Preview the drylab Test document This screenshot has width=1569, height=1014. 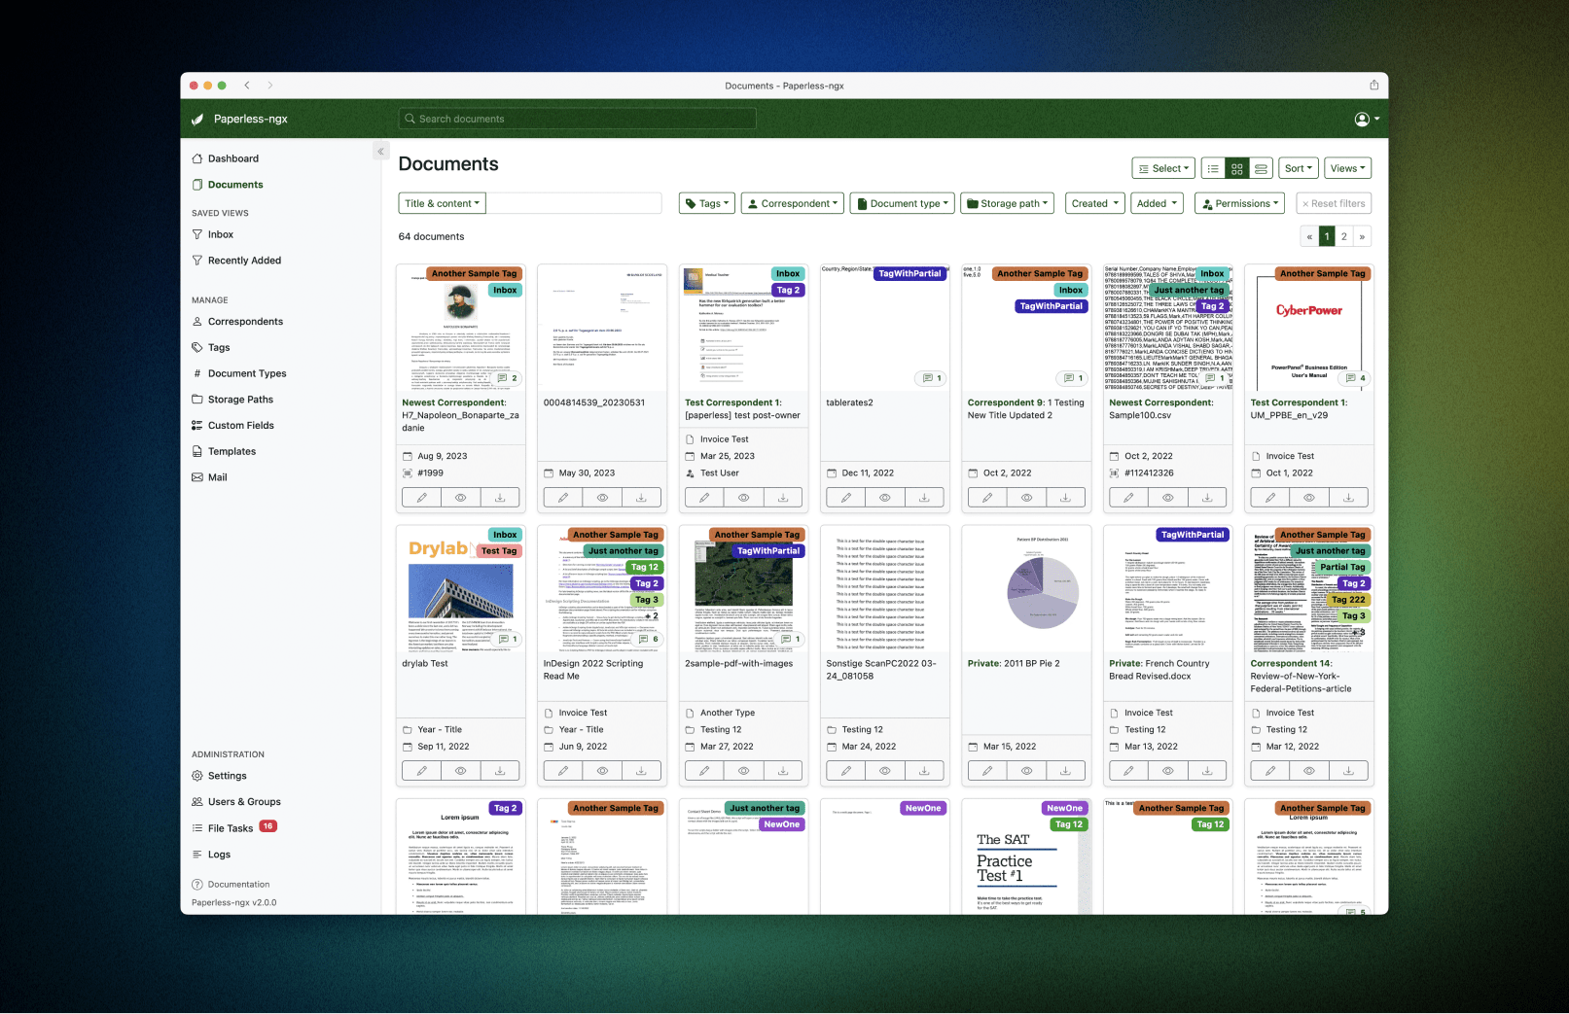(461, 771)
